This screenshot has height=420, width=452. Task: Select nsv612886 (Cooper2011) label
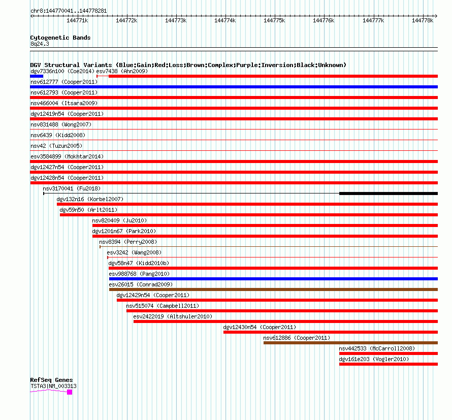click(x=297, y=338)
